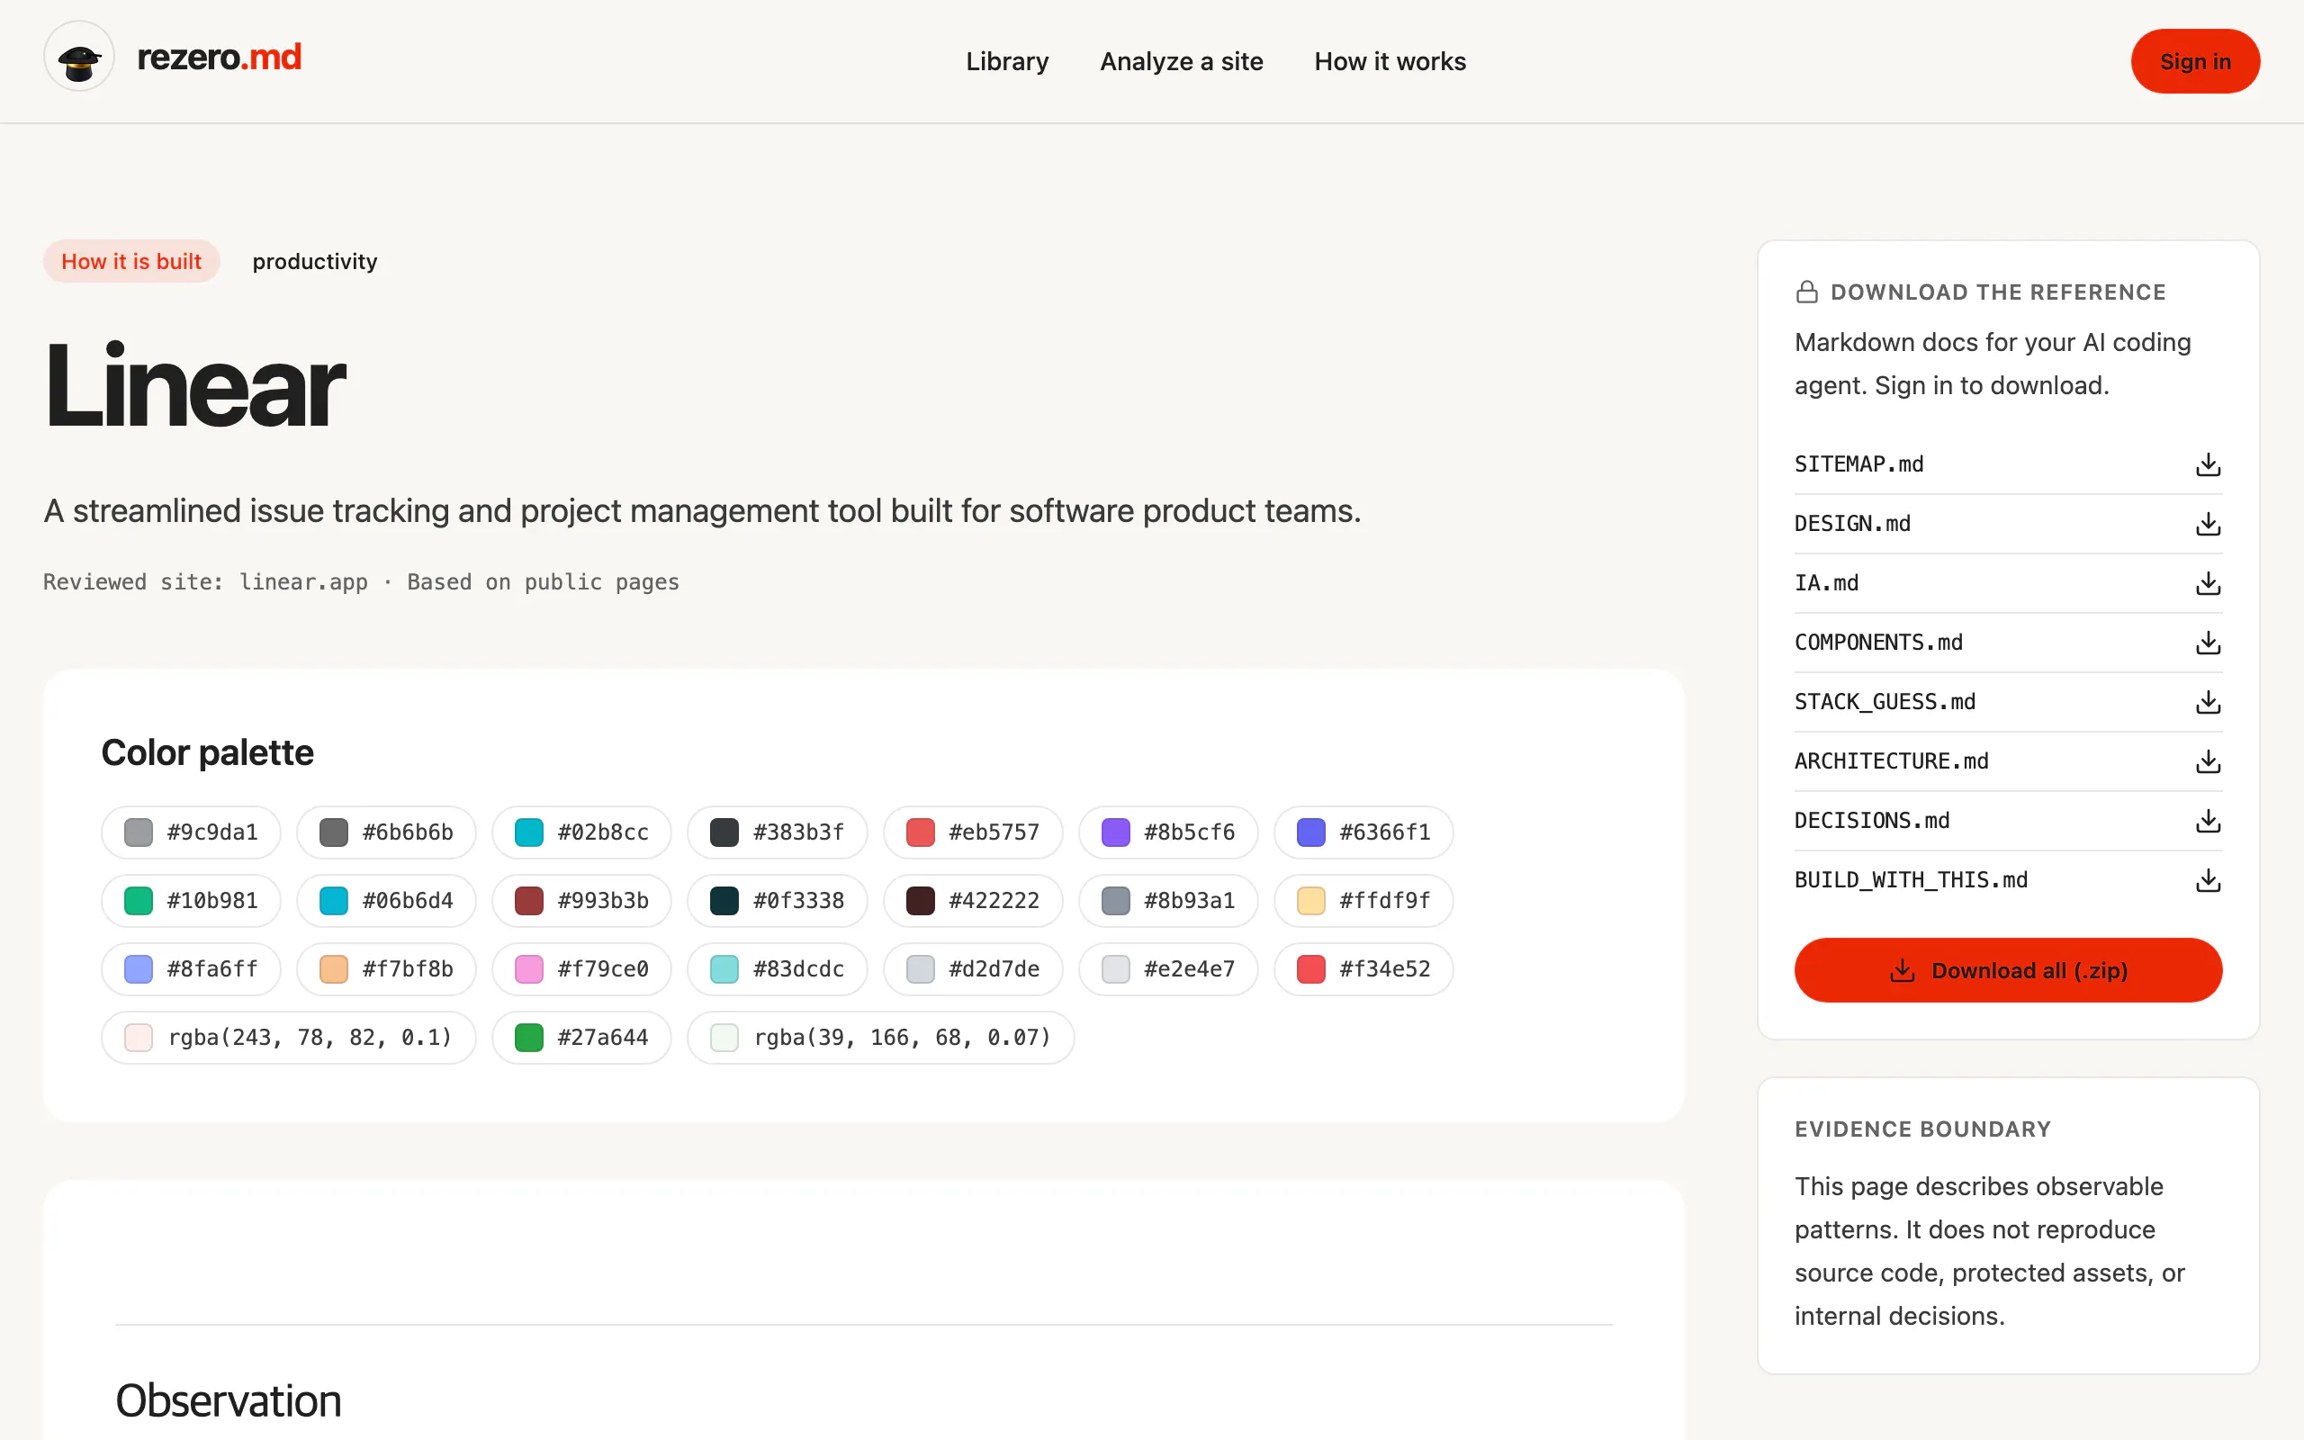Click the How it is built tag
The image size is (2304, 1440).
click(131, 261)
